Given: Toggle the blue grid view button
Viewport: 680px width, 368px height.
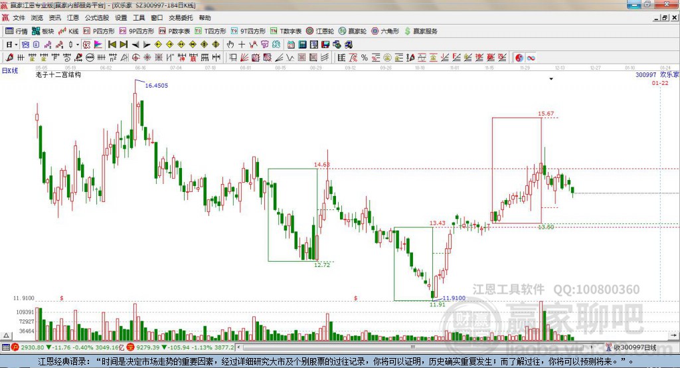Looking at the screenshot, I should 25,45.
